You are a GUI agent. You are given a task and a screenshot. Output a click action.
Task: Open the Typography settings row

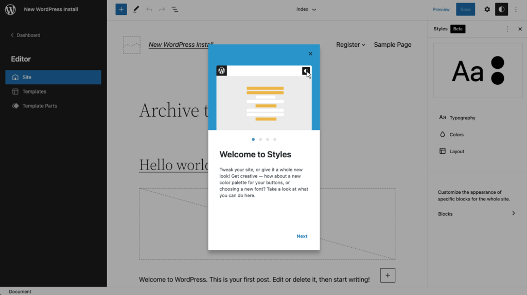(x=477, y=118)
